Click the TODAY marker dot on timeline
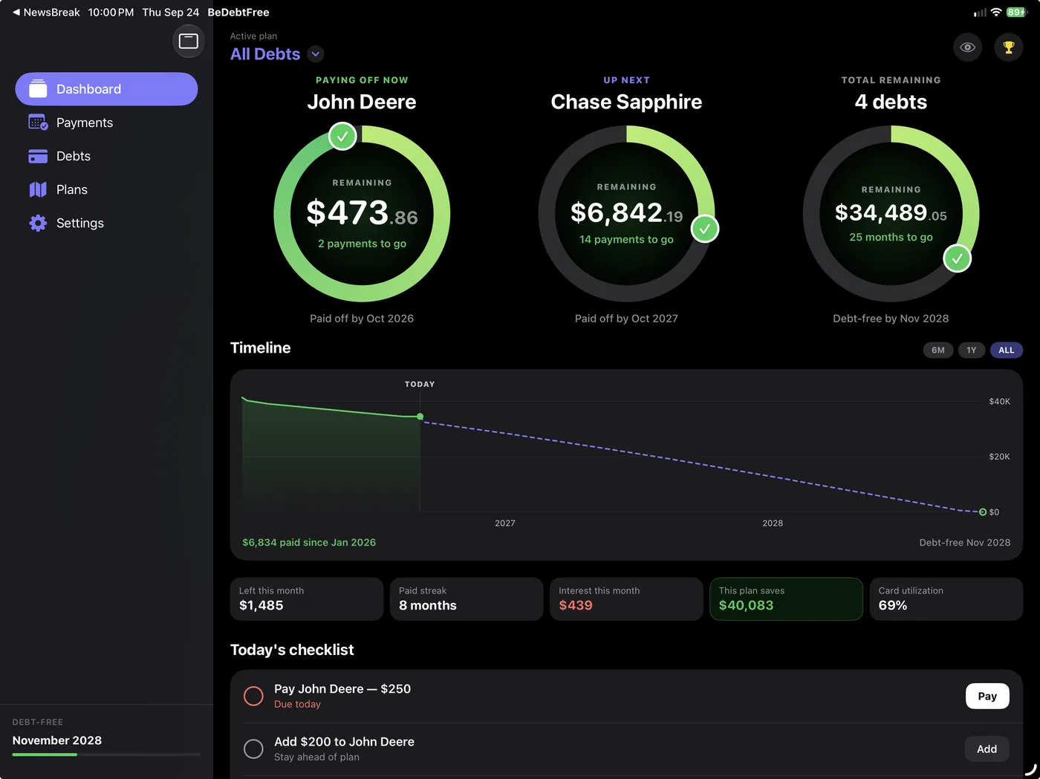The height and width of the screenshot is (779, 1040). pyautogui.click(x=420, y=417)
